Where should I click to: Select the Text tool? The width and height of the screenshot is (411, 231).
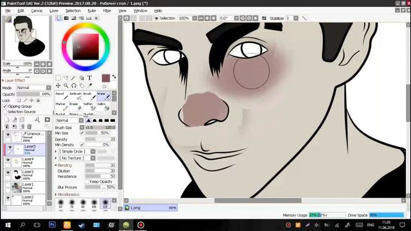pos(89,78)
